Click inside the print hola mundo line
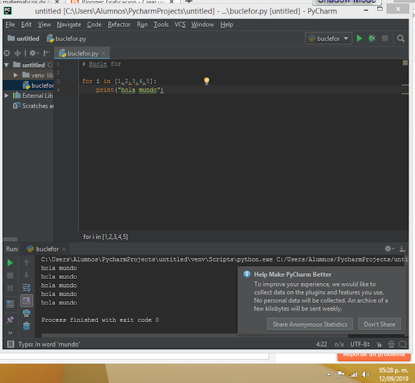This screenshot has height=383, width=415. (130, 90)
